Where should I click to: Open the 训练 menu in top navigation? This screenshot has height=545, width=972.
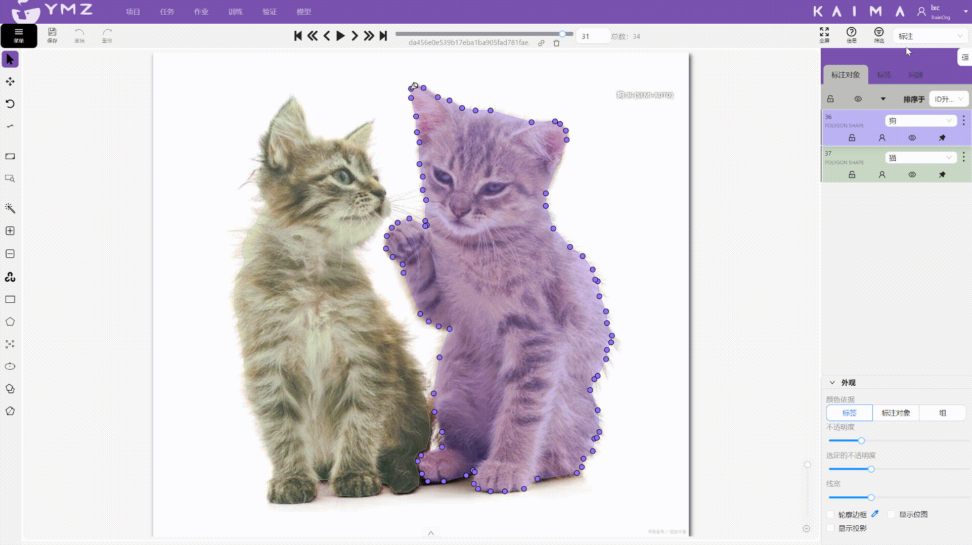click(235, 12)
